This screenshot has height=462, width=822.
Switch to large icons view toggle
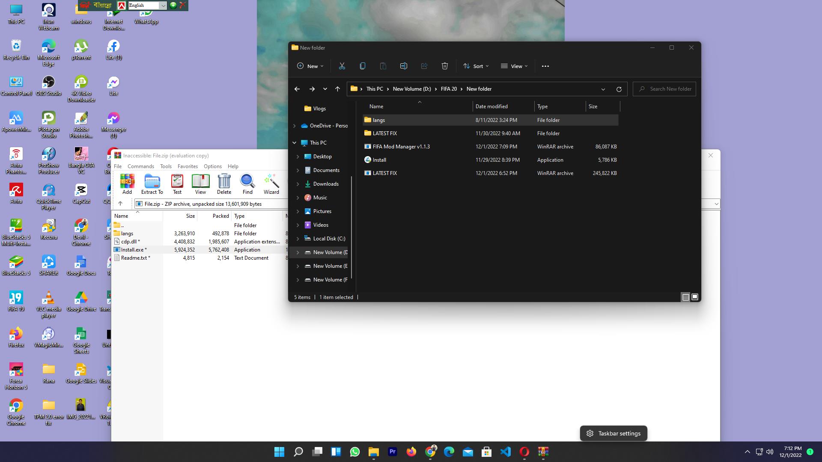pos(695,297)
